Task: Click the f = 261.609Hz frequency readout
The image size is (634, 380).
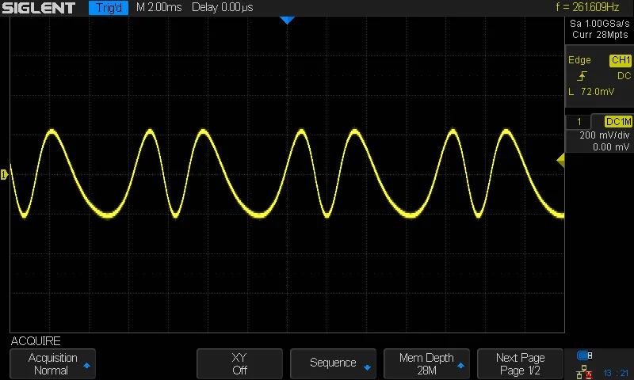Action: pos(587,7)
